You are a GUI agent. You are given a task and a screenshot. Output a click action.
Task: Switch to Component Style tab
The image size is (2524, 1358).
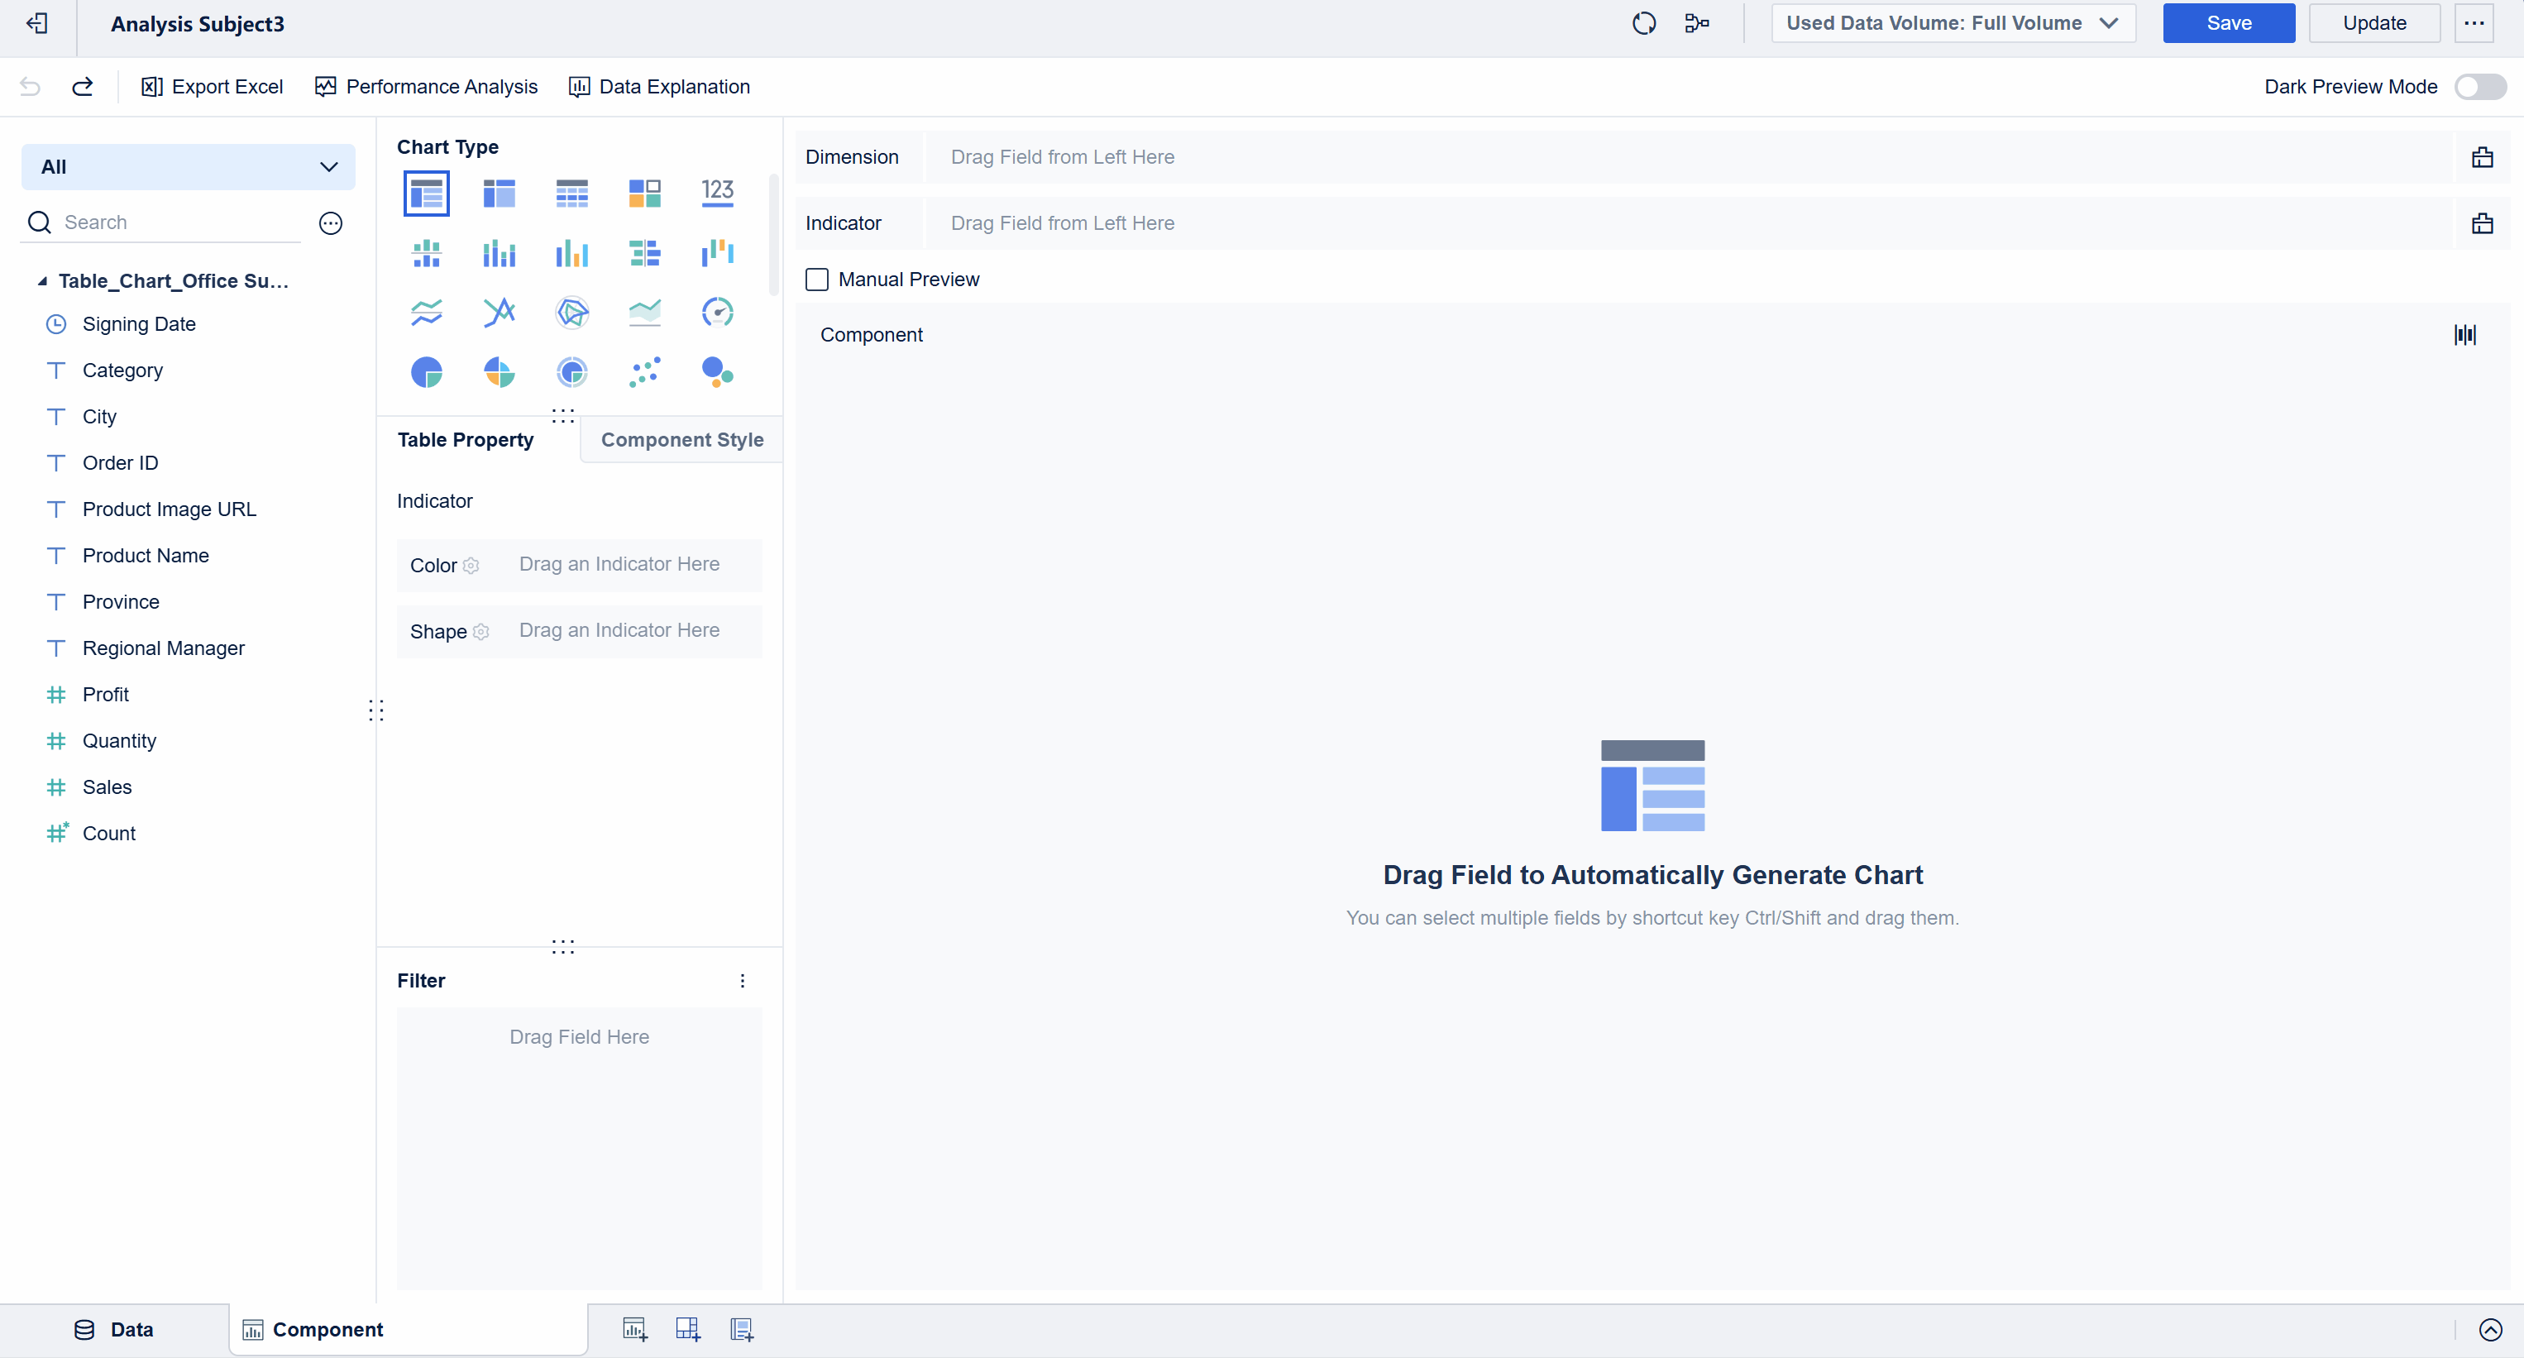pyautogui.click(x=682, y=440)
